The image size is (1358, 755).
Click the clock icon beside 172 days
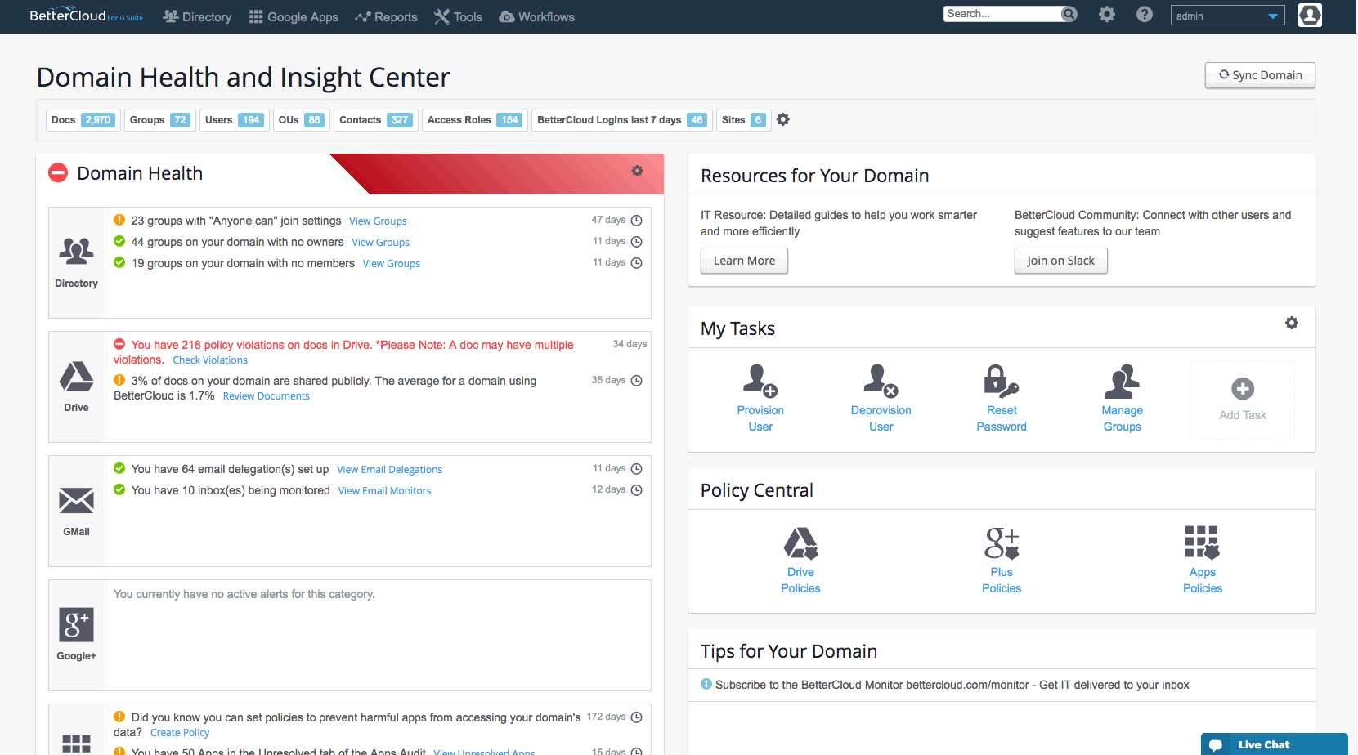(x=637, y=717)
